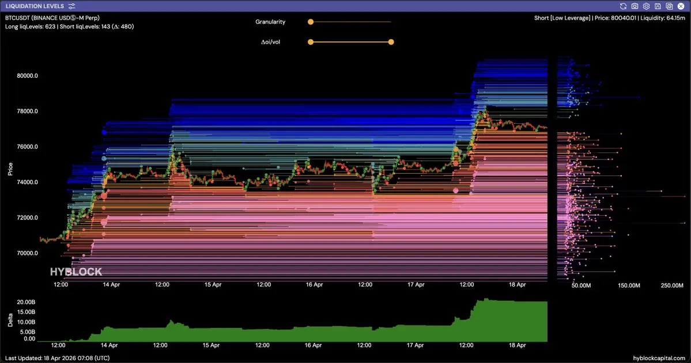The width and height of the screenshot is (691, 363).
Task: Click the Short [Low Leverage] price readout
Action: click(x=610, y=18)
